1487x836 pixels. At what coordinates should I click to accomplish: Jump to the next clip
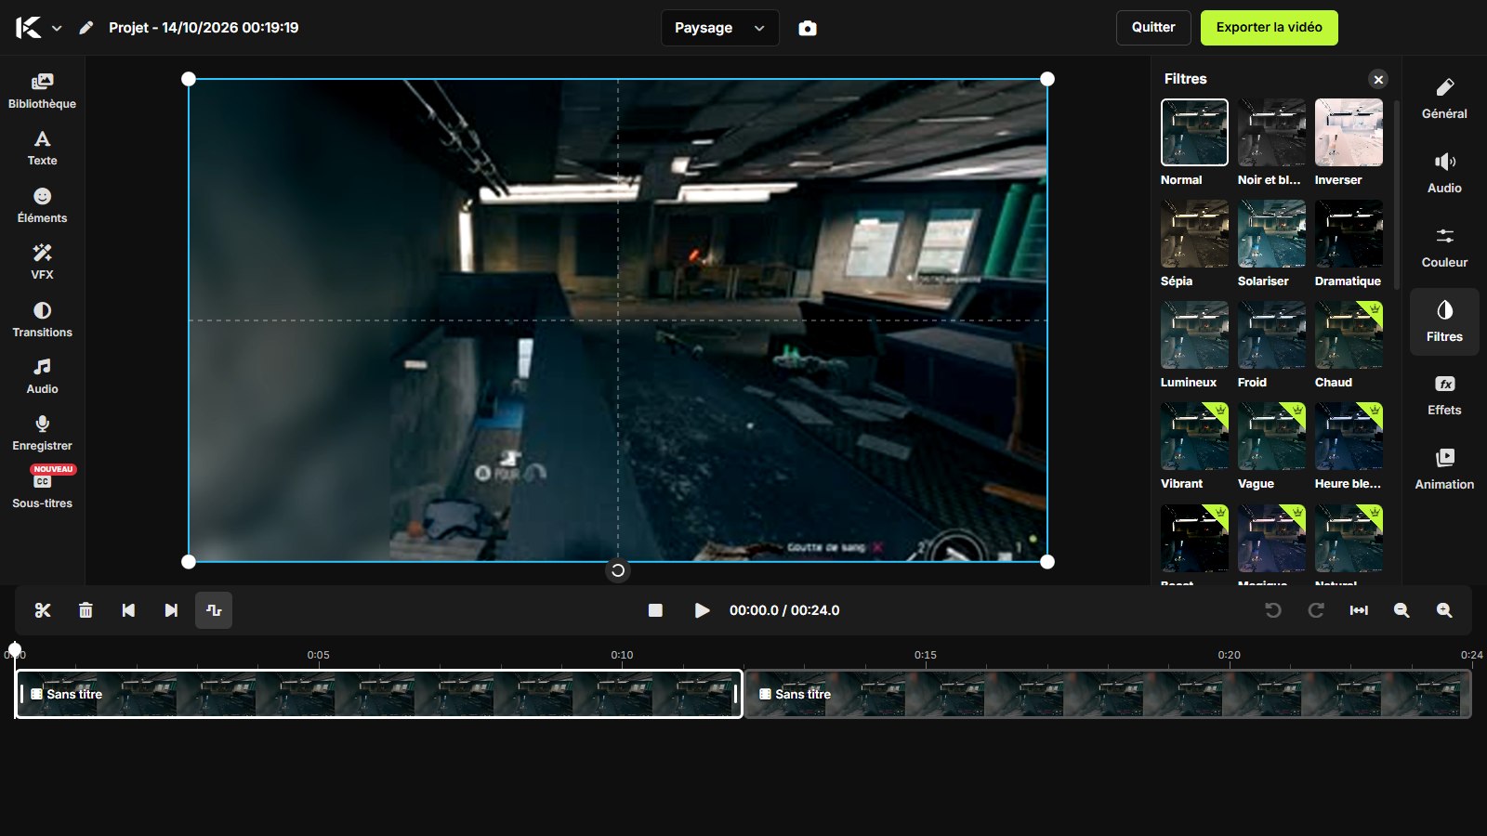click(171, 610)
